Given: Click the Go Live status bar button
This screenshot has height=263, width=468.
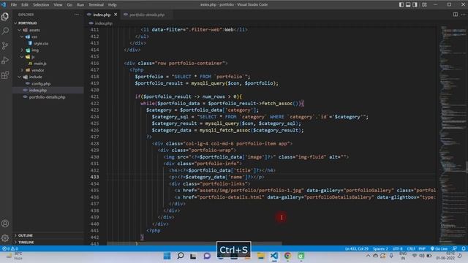Looking at the screenshot, I should (439, 248).
